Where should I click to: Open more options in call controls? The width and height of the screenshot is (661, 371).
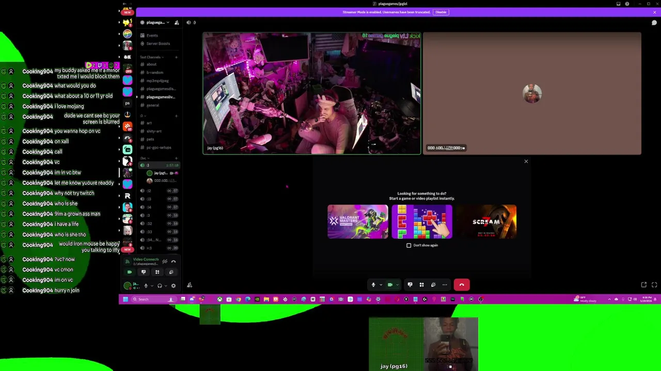(445, 284)
